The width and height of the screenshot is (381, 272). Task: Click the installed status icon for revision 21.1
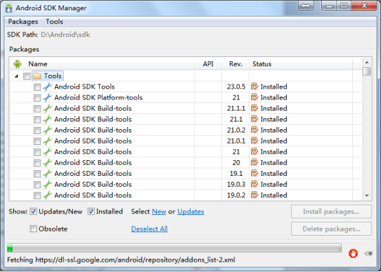(254, 119)
